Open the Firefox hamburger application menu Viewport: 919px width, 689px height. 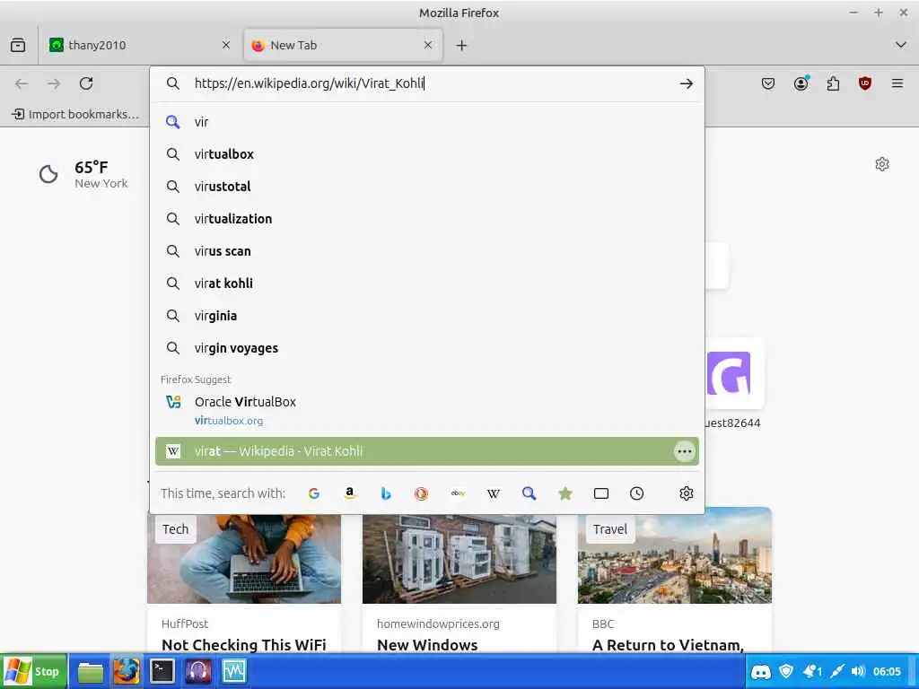(x=897, y=83)
